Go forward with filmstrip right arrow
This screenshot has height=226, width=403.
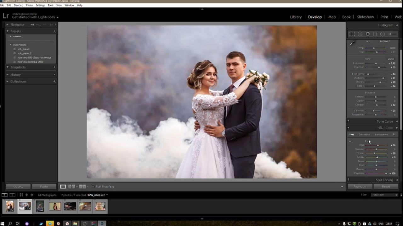32,195
